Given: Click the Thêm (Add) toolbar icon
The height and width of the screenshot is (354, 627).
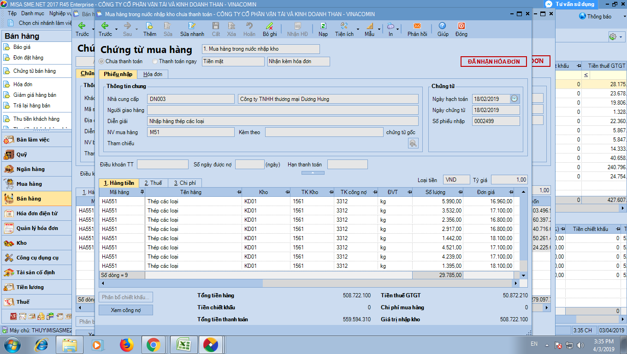Looking at the screenshot, I should [x=149, y=26].
